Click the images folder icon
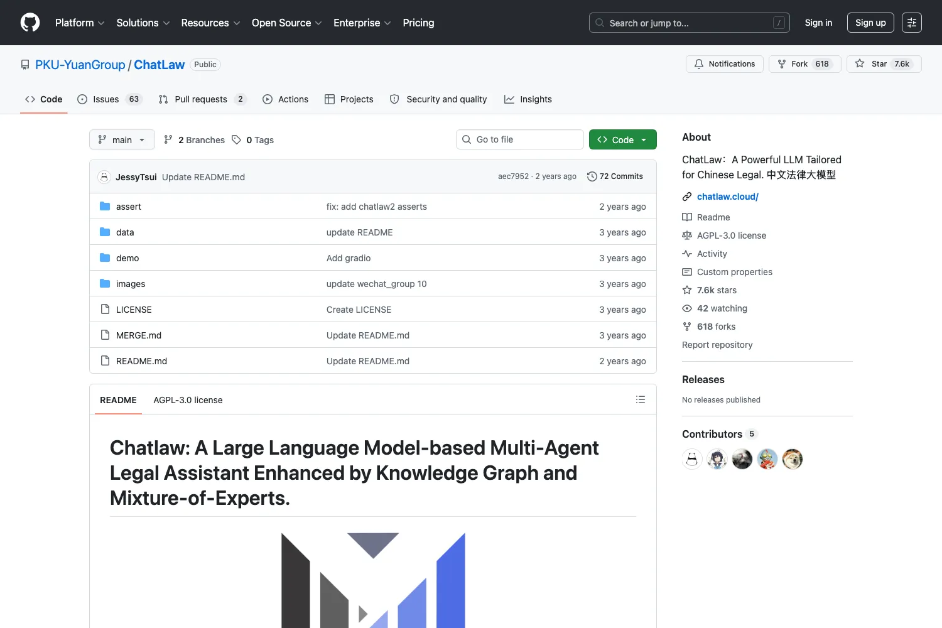 (x=105, y=284)
